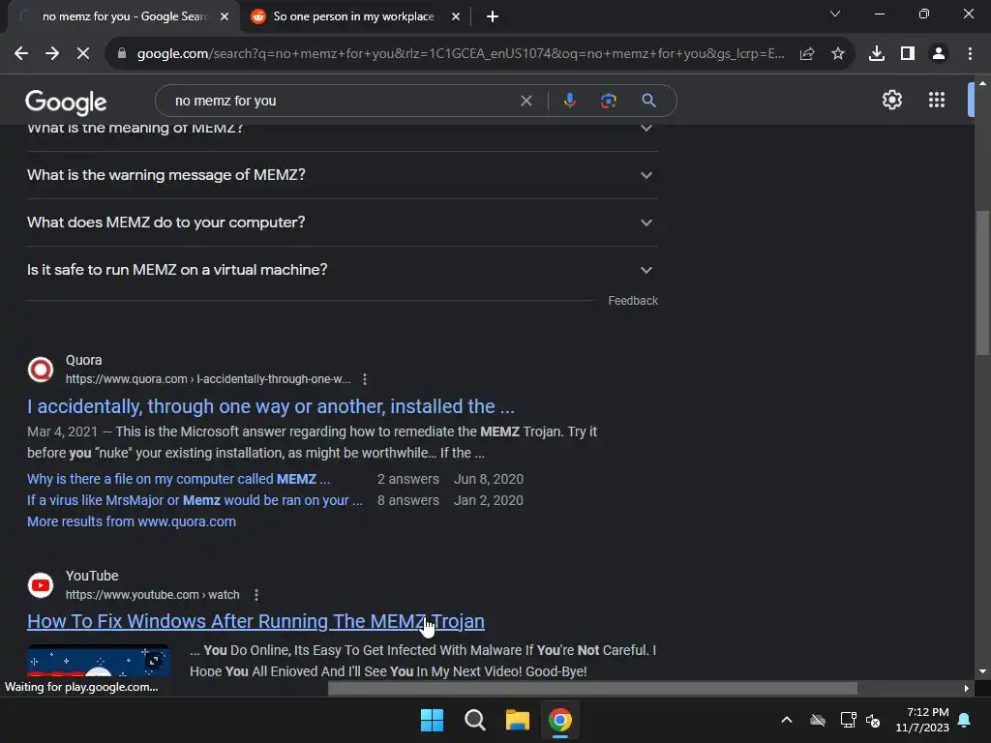991x743 pixels.
Task: Click 'More results from www.quora.com'
Action: [x=132, y=521]
